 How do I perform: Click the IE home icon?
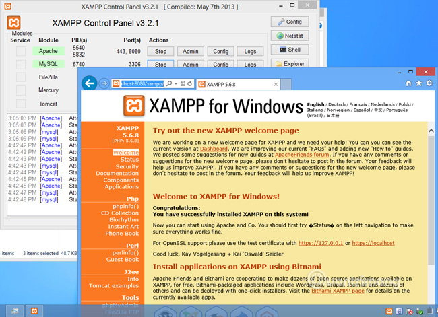pyautogui.click(x=408, y=83)
